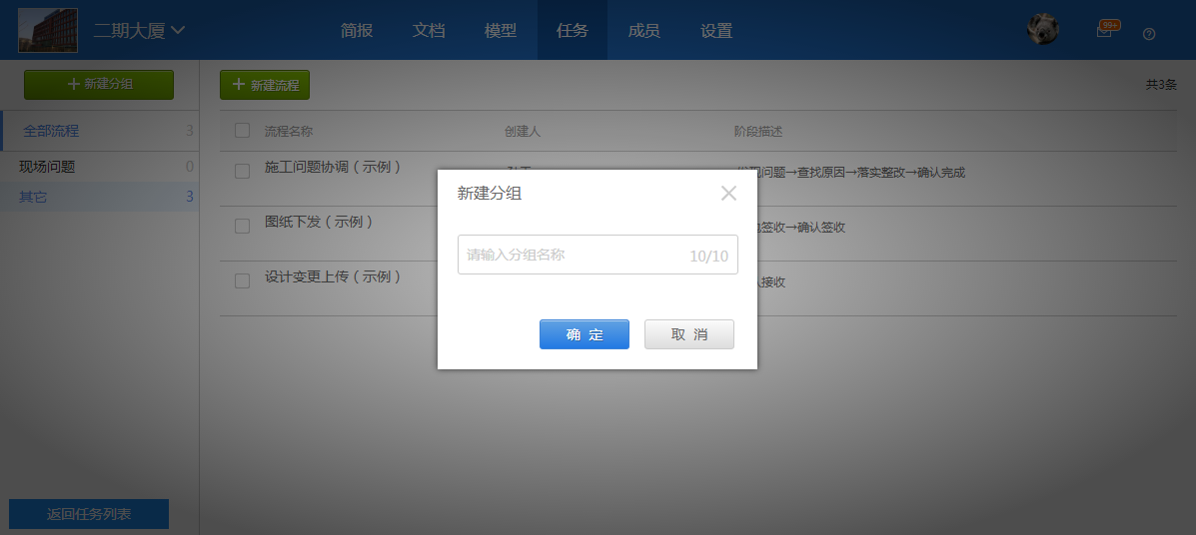
Task: Click the green 新建流程 button
Action: point(265,85)
